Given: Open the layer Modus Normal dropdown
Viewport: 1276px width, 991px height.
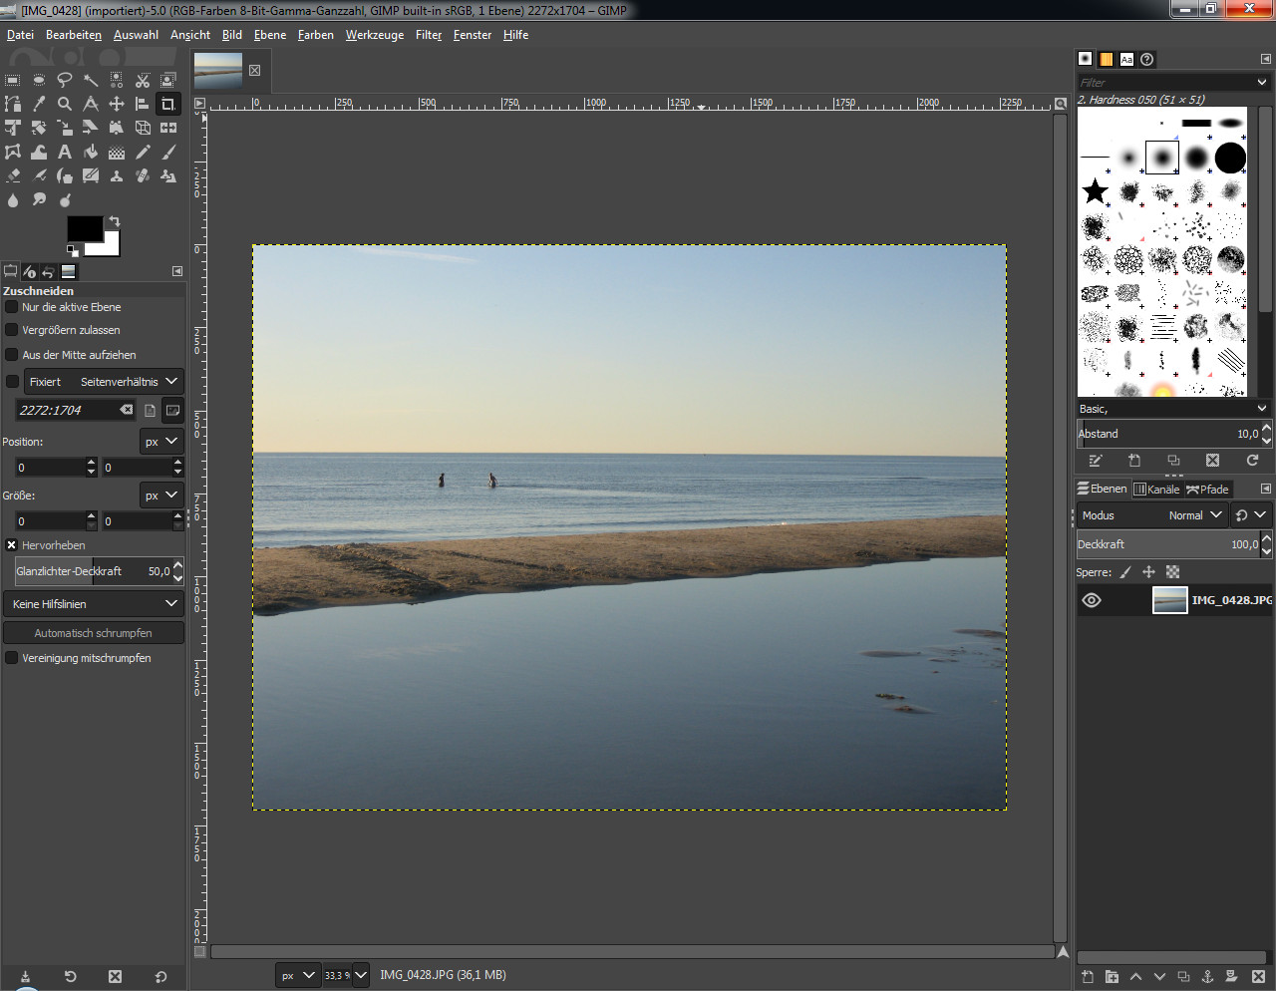Looking at the screenshot, I should [x=1151, y=515].
